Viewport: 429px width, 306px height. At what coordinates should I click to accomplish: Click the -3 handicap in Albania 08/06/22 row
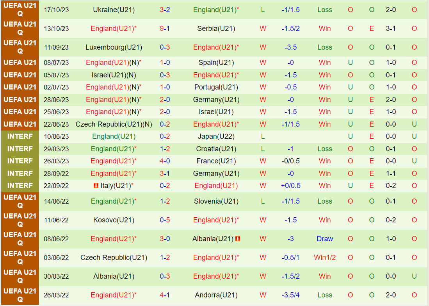[290, 239]
